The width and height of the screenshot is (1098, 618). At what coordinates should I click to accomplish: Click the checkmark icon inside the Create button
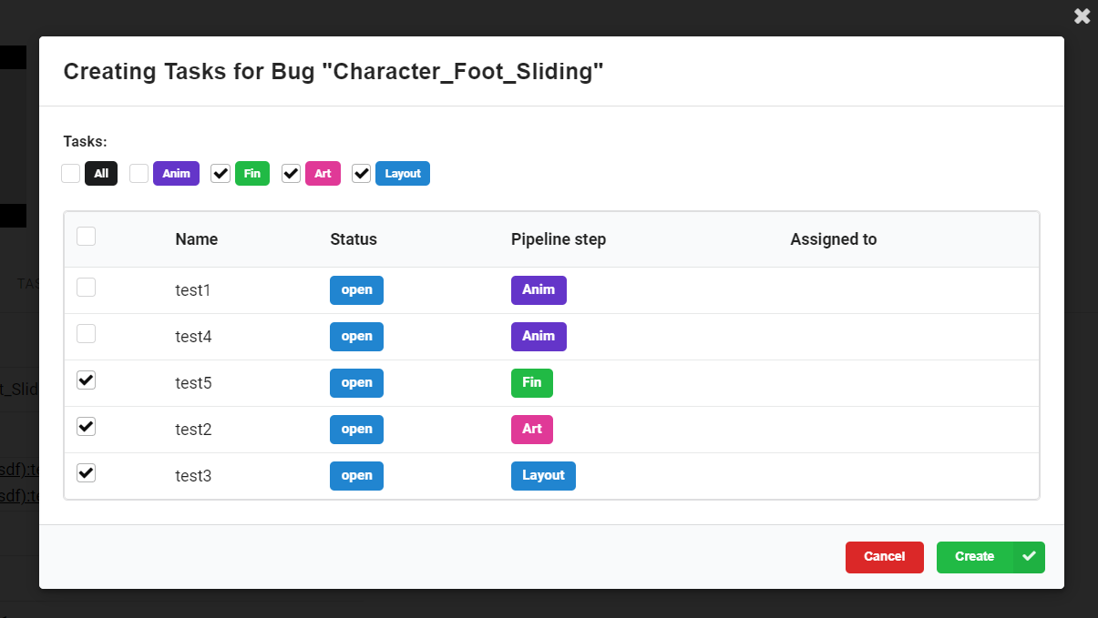coord(1030,556)
